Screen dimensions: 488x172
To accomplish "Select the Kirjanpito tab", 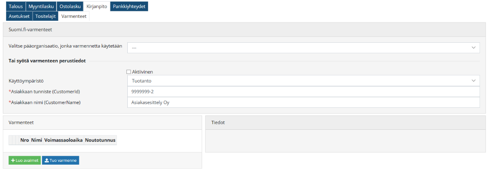I will (97, 7).
